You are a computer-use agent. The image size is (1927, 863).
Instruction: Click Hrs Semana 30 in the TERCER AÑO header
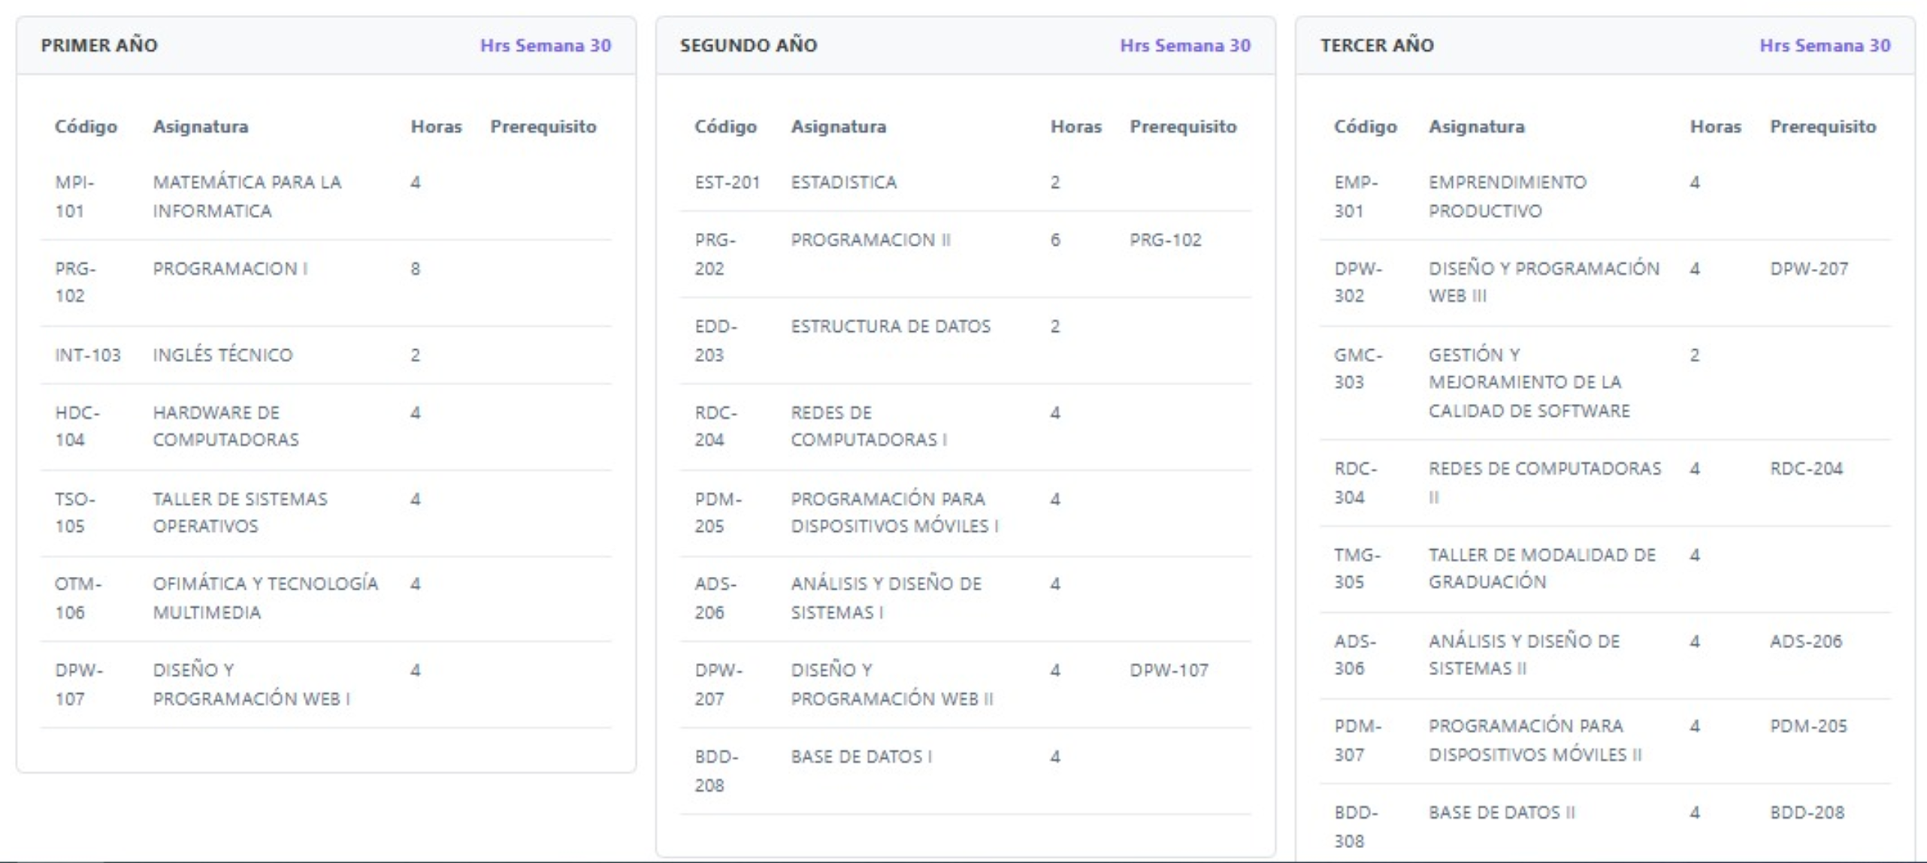point(1824,45)
